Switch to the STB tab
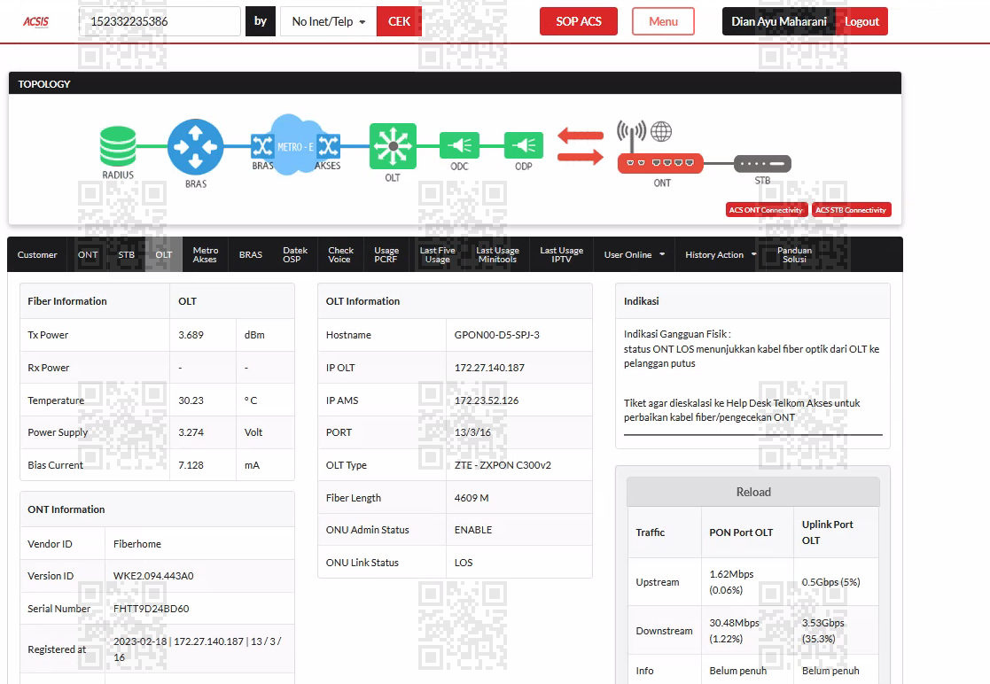Screen dimensions: 990x684 (126, 255)
